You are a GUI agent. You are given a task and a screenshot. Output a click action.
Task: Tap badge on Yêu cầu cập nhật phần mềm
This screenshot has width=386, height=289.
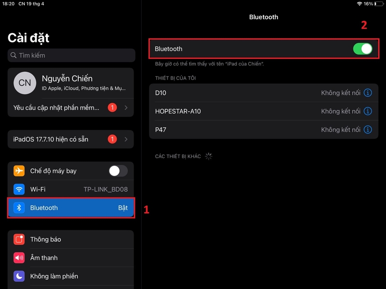click(112, 107)
